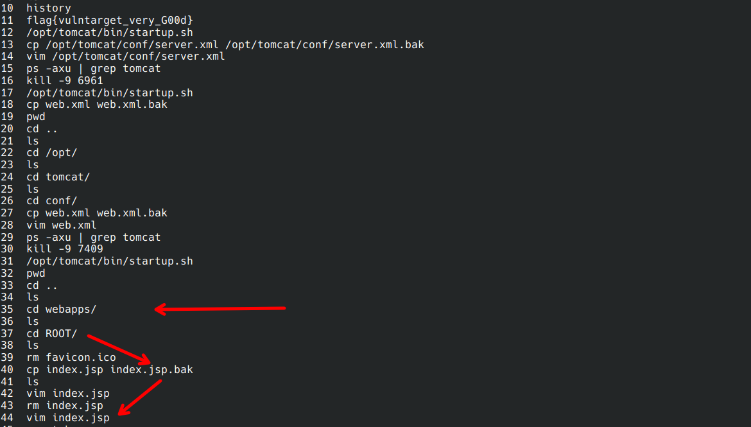The height and width of the screenshot is (427, 751).
Task: Click the kill -9 6961 command
Action: tap(65, 81)
